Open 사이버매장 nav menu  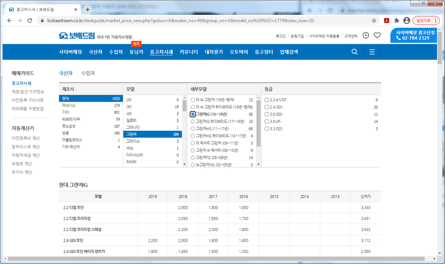[x=70, y=52]
